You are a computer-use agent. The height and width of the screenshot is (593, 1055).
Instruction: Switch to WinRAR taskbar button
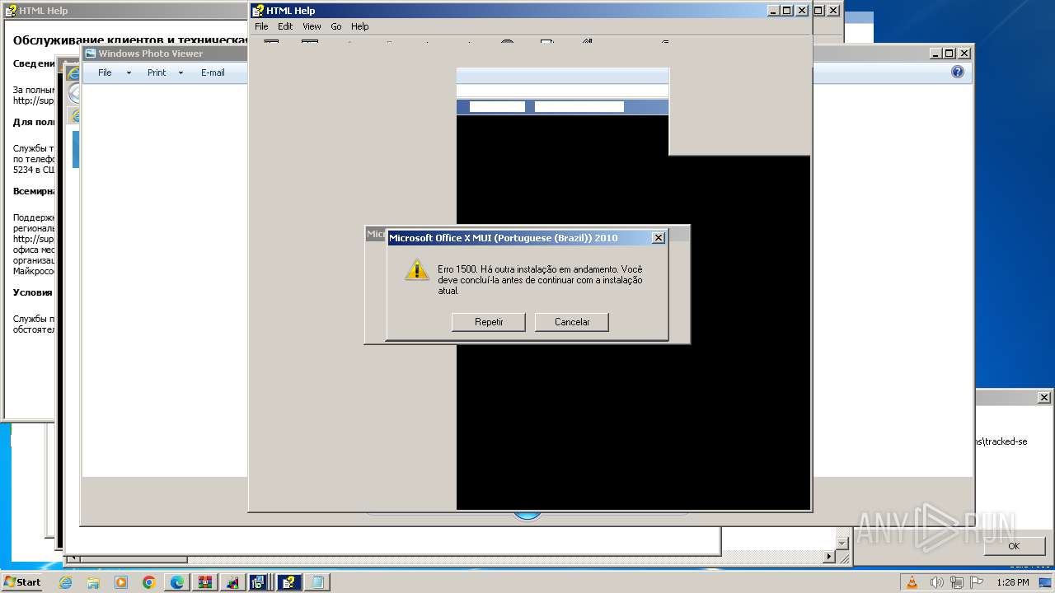click(205, 582)
